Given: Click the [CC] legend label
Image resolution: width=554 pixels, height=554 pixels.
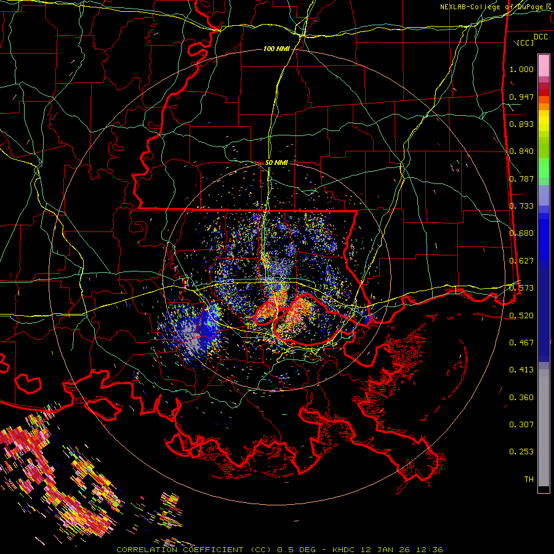Looking at the screenshot, I should pos(525,42).
